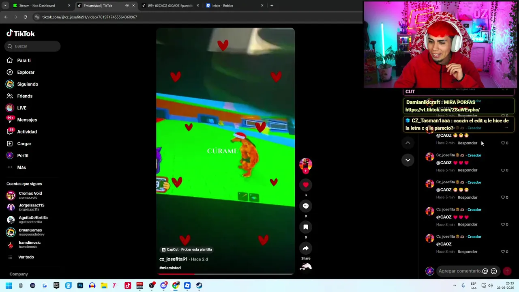Open the emoji picker in comment box
This screenshot has height=292, width=519.
[494, 271]
